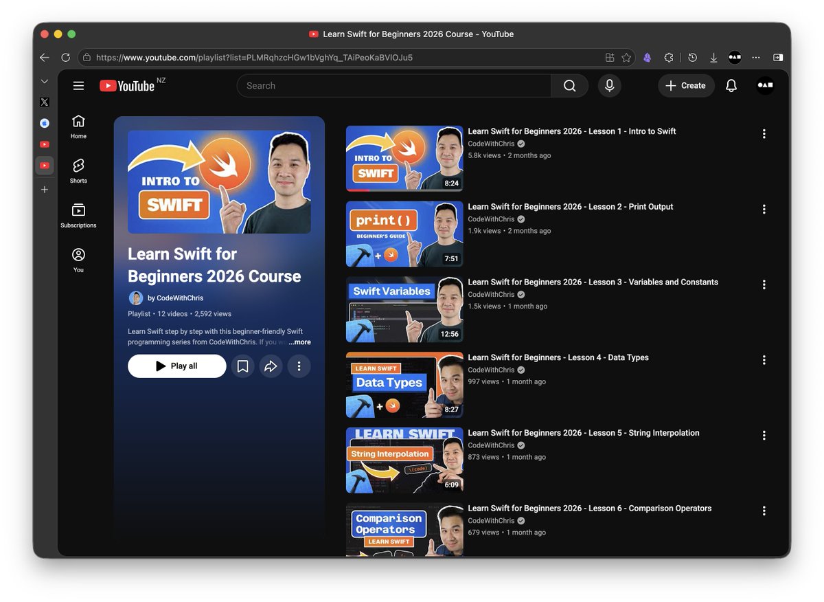Open Lesson 4 - Data Types title
Viewport: 824px width, 602px height.
[558, 357]
